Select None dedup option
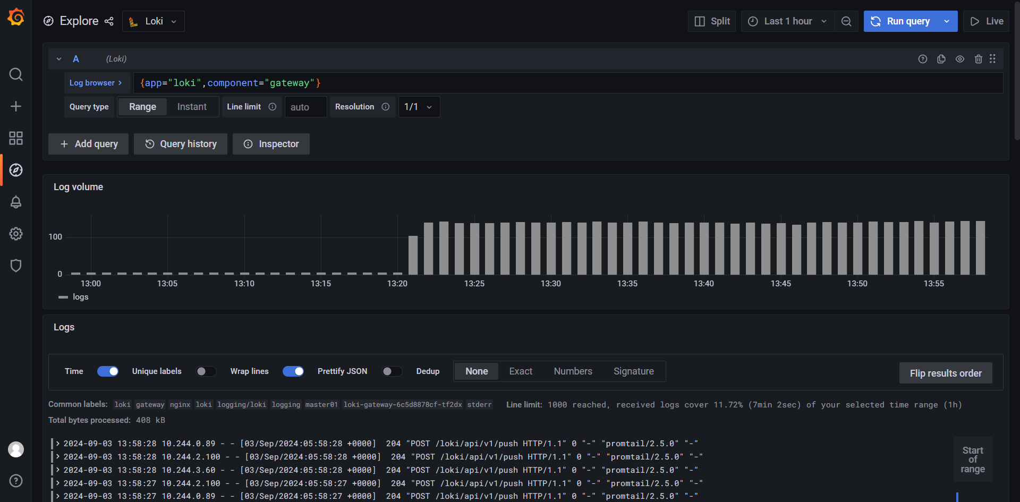The width and height of the screenshot is (1020, 502). tap(477, 371)
